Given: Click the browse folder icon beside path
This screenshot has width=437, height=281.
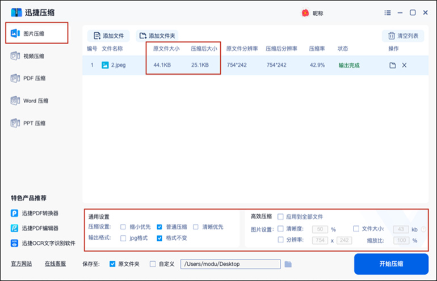Looking at the screenshot, I should pos(288,264).
